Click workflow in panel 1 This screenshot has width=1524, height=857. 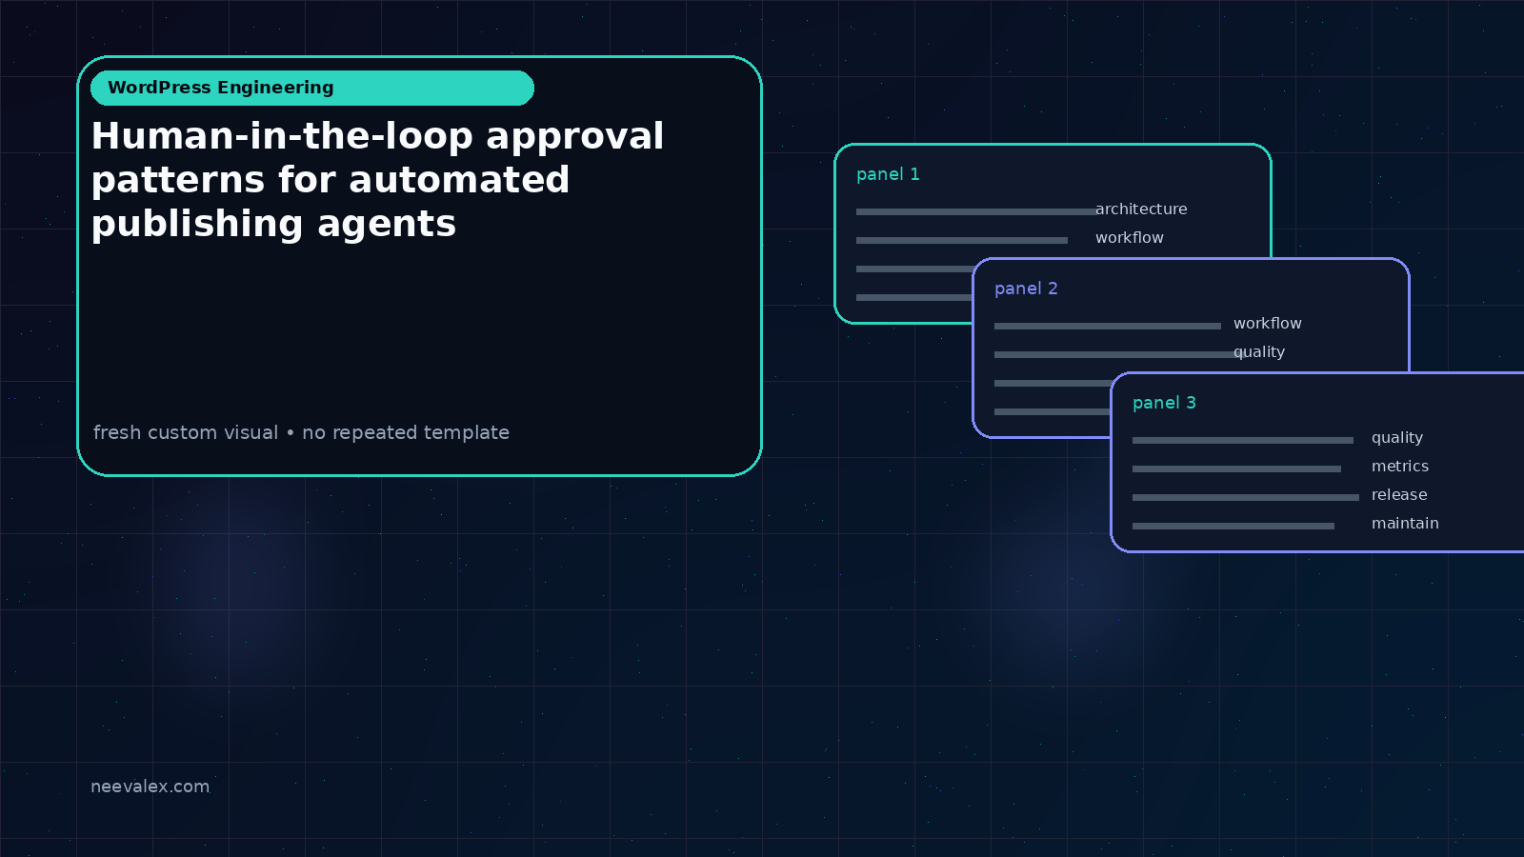tap(1130, 237)
